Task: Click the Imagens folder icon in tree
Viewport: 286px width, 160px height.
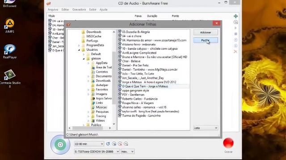Action: pos(93,94)
